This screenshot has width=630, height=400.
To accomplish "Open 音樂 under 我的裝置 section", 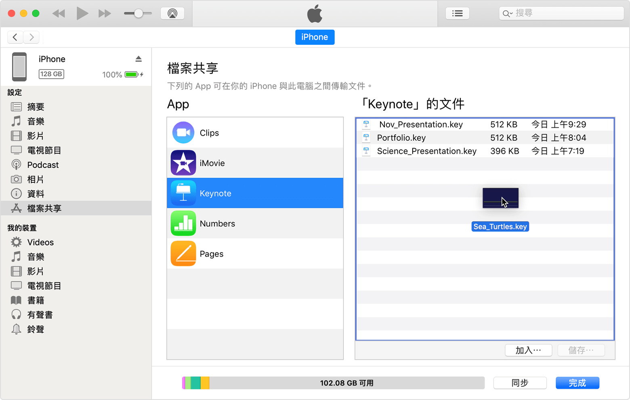I will [76, 257].
